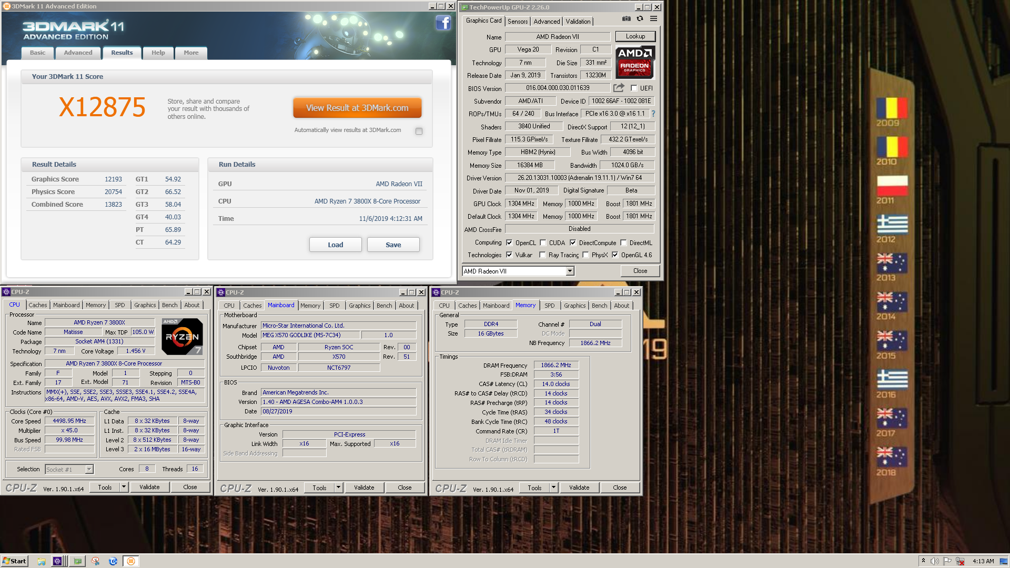1010x568 pixels.
Task: Click the GPU name field AMD Radeon VII
Action: click(558, 37)
